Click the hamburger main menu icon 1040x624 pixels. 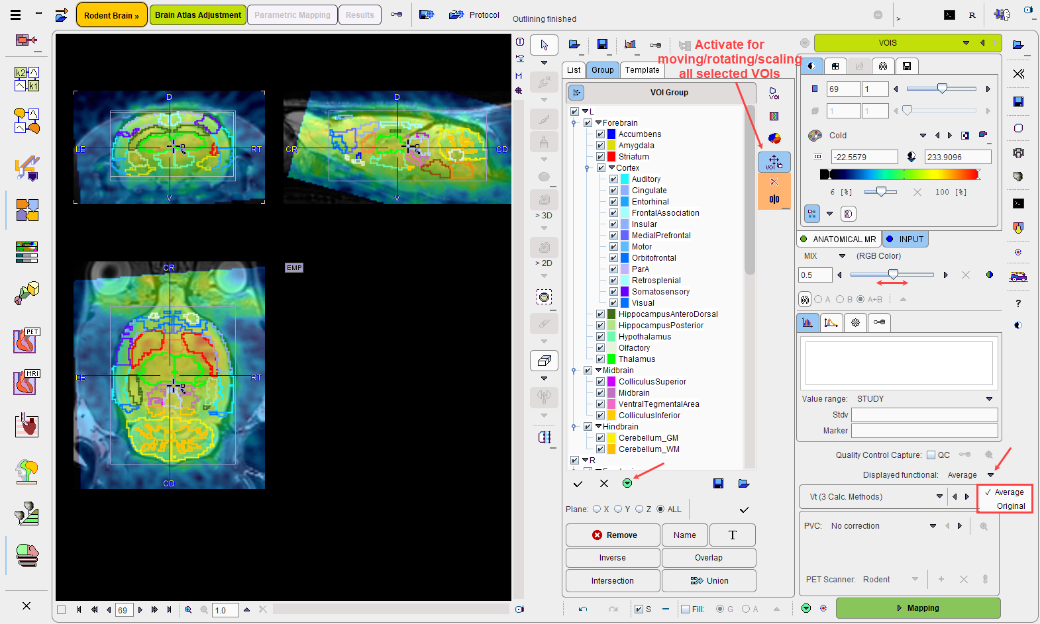tap(16, 15)
